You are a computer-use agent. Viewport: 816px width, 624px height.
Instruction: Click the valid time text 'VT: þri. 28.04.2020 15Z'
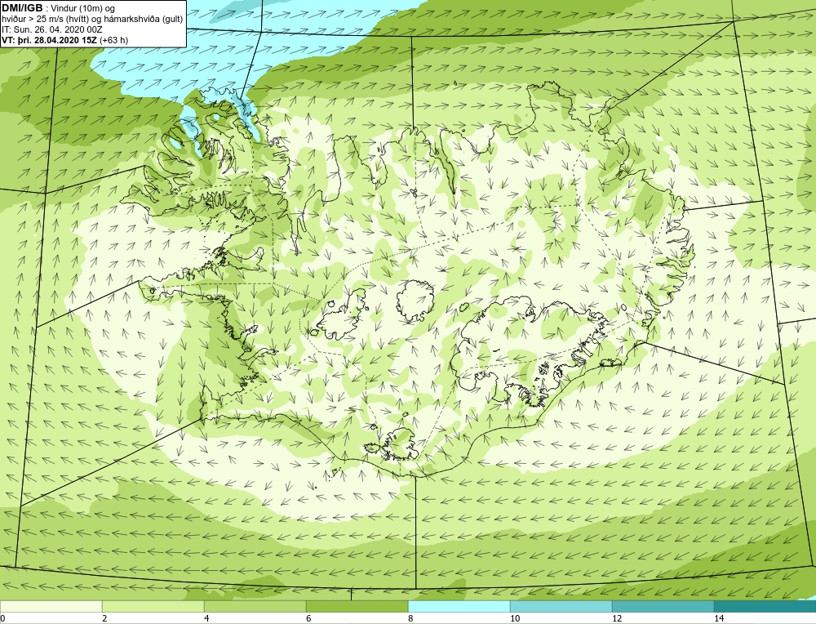pyautogui.click(x=49, y=40)
